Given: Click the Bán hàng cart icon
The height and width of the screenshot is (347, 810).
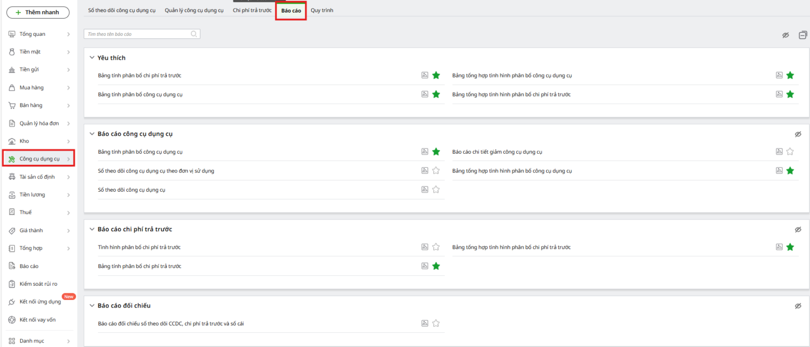Looking at the screenshot, I should (12, 105).
